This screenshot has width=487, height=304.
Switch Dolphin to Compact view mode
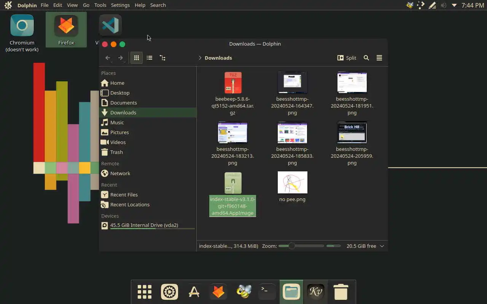pos(150,58)
